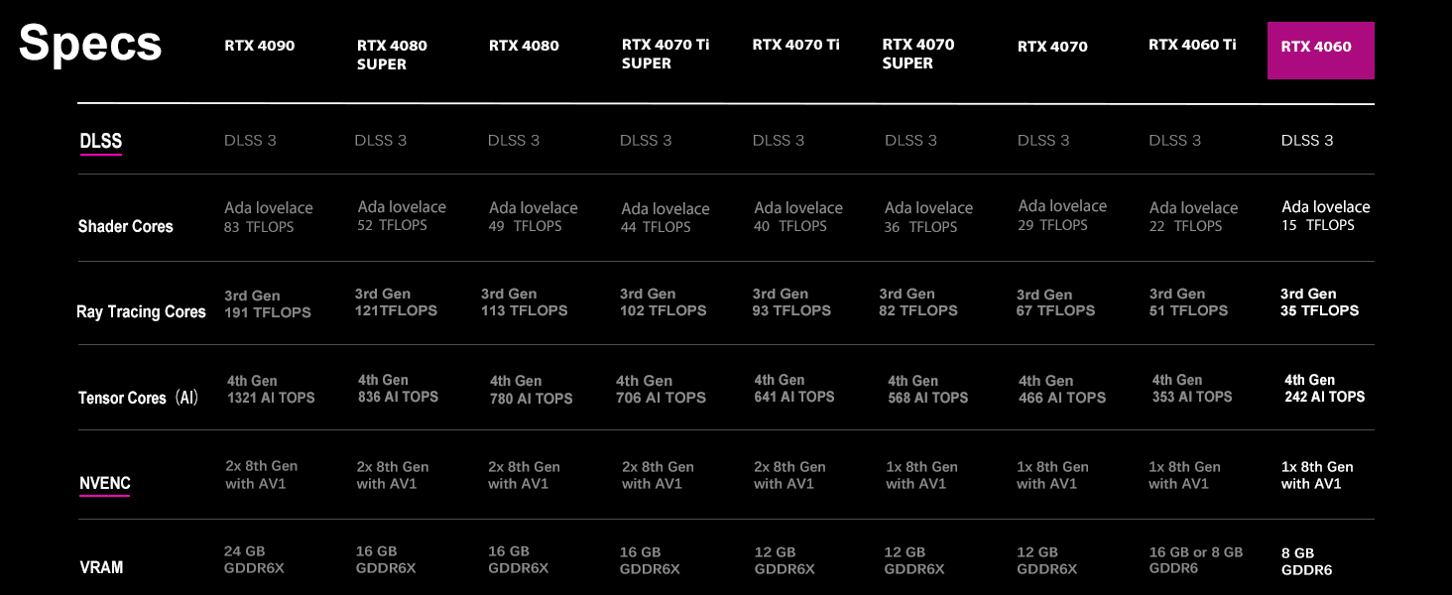This screenshot has height=595, width=1452.
Task: Click the Ray Tracing Cores row label
Action: (x=141, y=312)
